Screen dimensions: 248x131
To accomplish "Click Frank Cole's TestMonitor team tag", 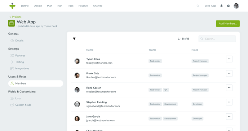I will coord(155,75).
